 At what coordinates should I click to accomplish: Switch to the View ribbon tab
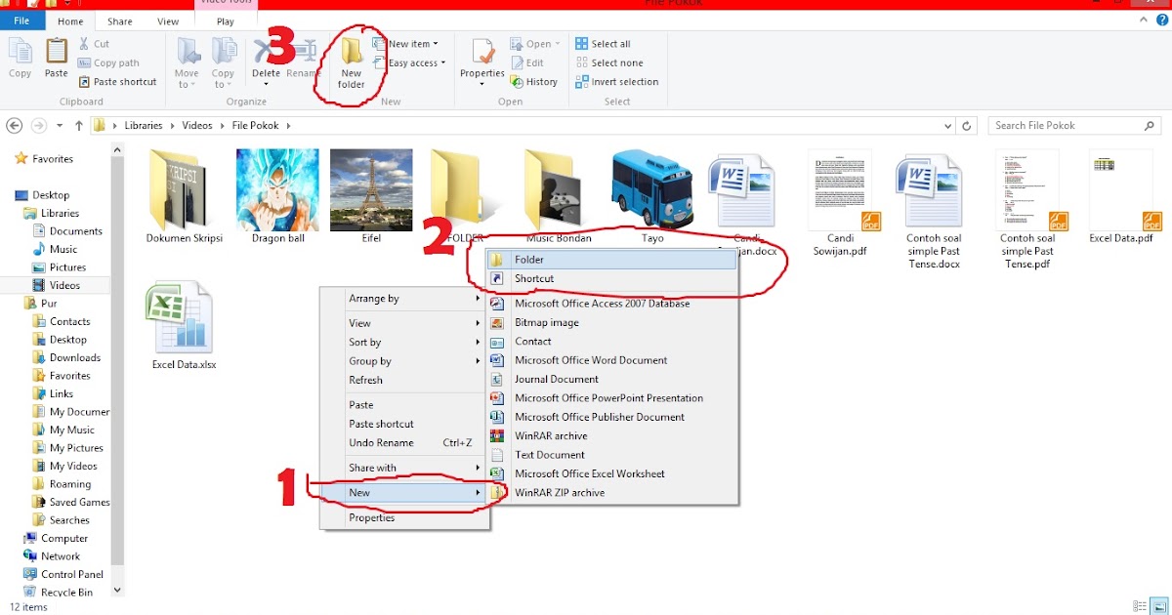pyautogui.click(x=167, y=20)
